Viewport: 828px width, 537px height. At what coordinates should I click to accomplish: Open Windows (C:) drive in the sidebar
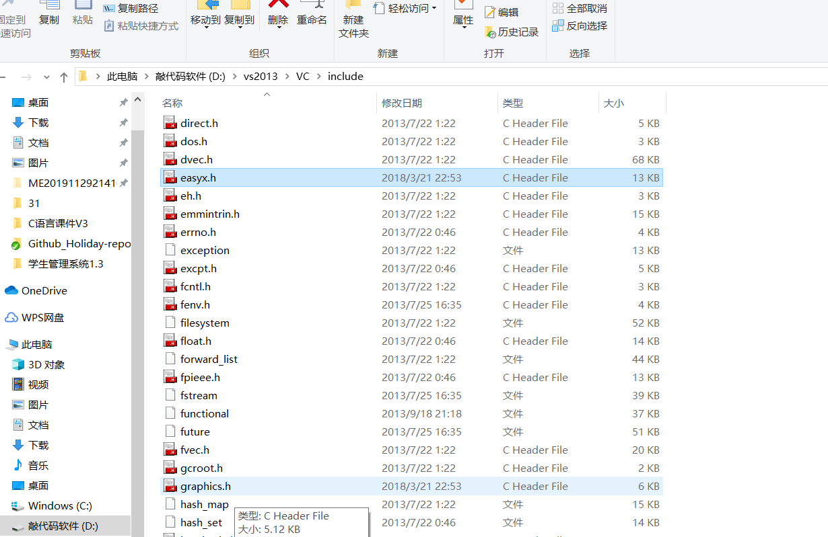tap(52, 505)
